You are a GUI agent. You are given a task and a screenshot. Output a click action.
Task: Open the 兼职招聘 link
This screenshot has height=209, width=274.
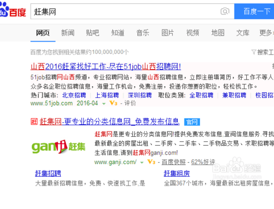click(x=234, y=95)
